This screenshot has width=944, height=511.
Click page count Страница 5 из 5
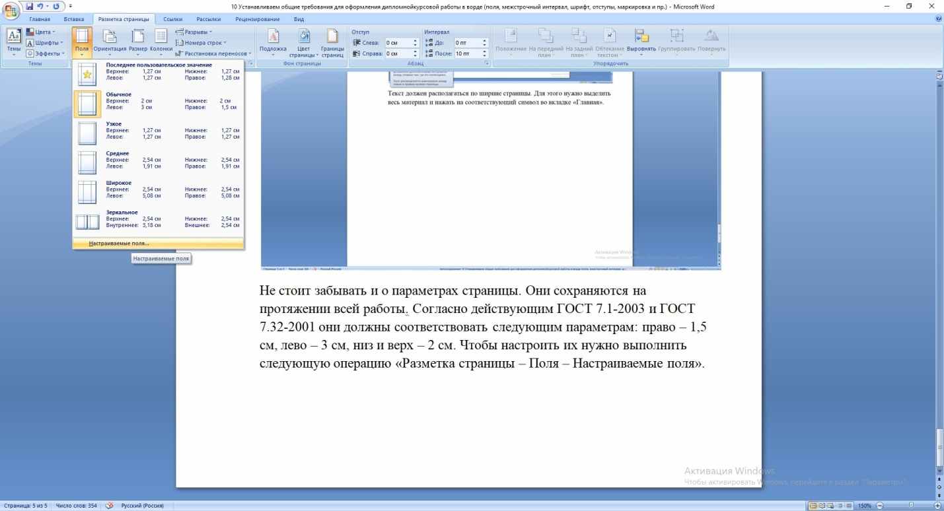click(25, 506)
